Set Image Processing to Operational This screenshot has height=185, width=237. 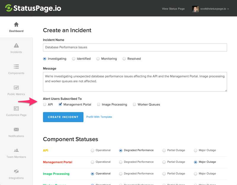pyautogui.click(x=92, y=174)
